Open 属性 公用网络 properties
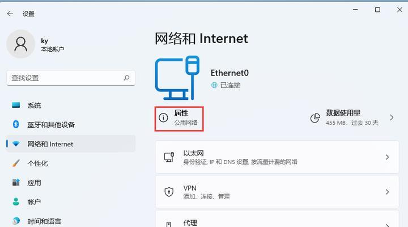The width and height of the screenshot is (408, 227). 179,119
